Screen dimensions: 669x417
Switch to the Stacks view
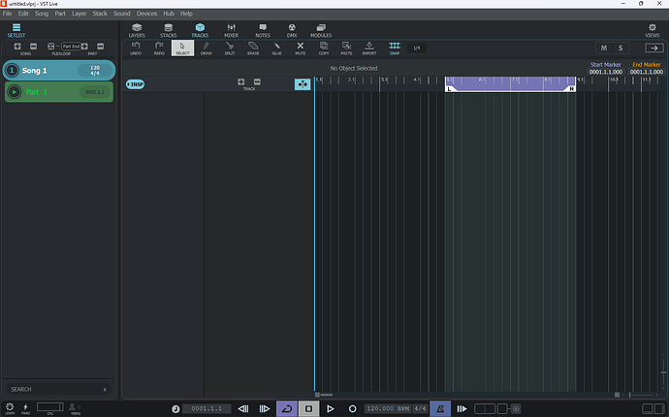point(168,30)
